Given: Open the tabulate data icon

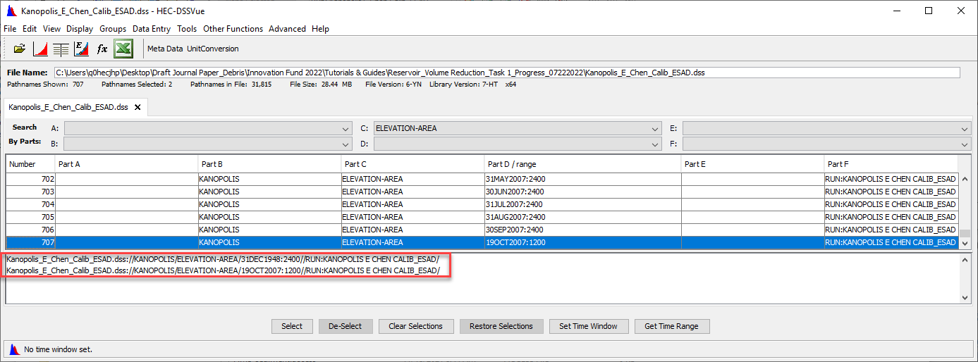Looking at the screenshot, I should pyautogui.click(x=61, y=49).
